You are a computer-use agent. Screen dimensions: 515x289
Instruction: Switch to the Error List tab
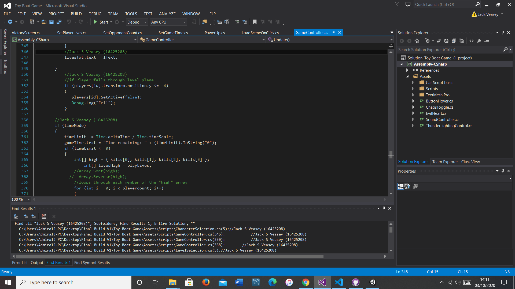20,263
